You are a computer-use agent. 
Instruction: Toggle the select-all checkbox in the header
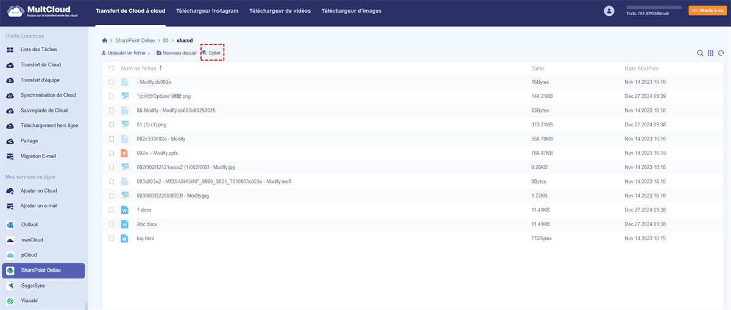point(111,68)
